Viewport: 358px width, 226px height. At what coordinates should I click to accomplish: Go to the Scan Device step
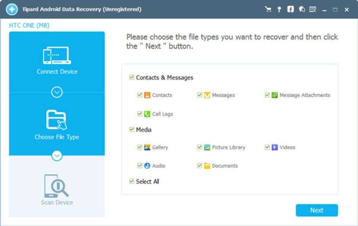[57, 190]
